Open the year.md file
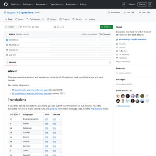 pos(12,55)
